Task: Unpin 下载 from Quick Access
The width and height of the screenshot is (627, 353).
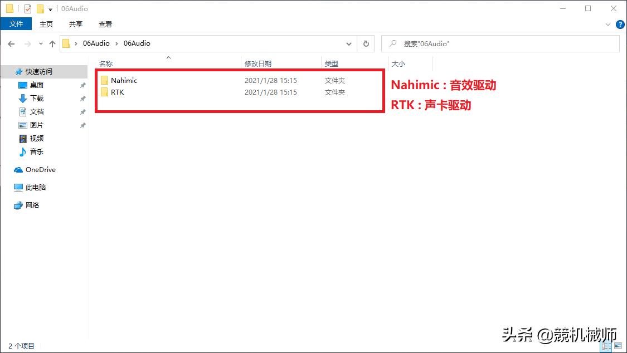Action: point(82,98)
